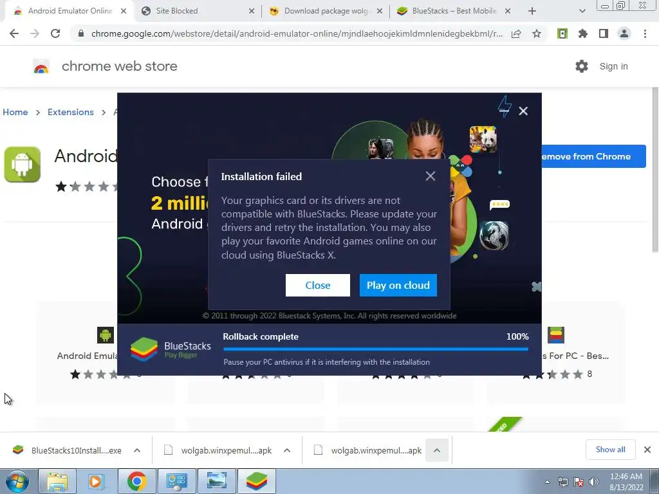Image resolution: width=659 pixels, height=494 pixels.
Task: Click the Action Center flag icon
Action: click(579, 482)
